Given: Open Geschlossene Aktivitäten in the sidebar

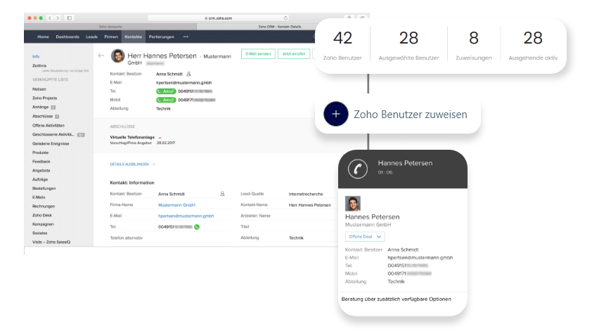Looking at the screenshot, I should pyautogui.click(x=53, y=134).
